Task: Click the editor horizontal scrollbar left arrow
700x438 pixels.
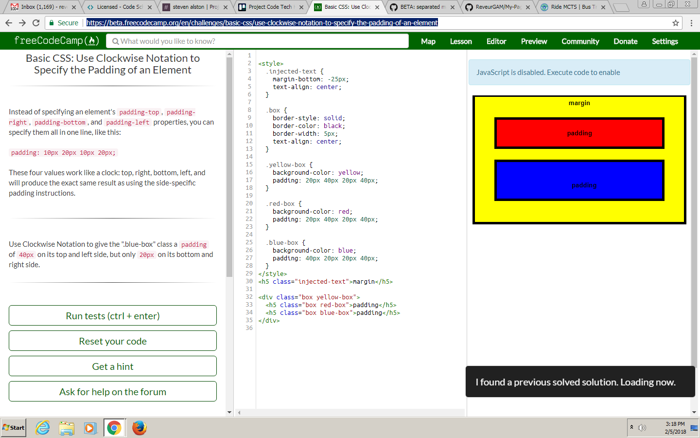Action: pos(239,413)
